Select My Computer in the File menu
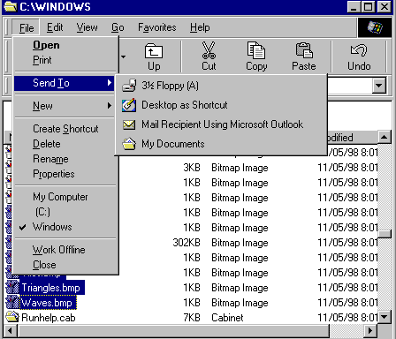 click(x=65, y=197)
